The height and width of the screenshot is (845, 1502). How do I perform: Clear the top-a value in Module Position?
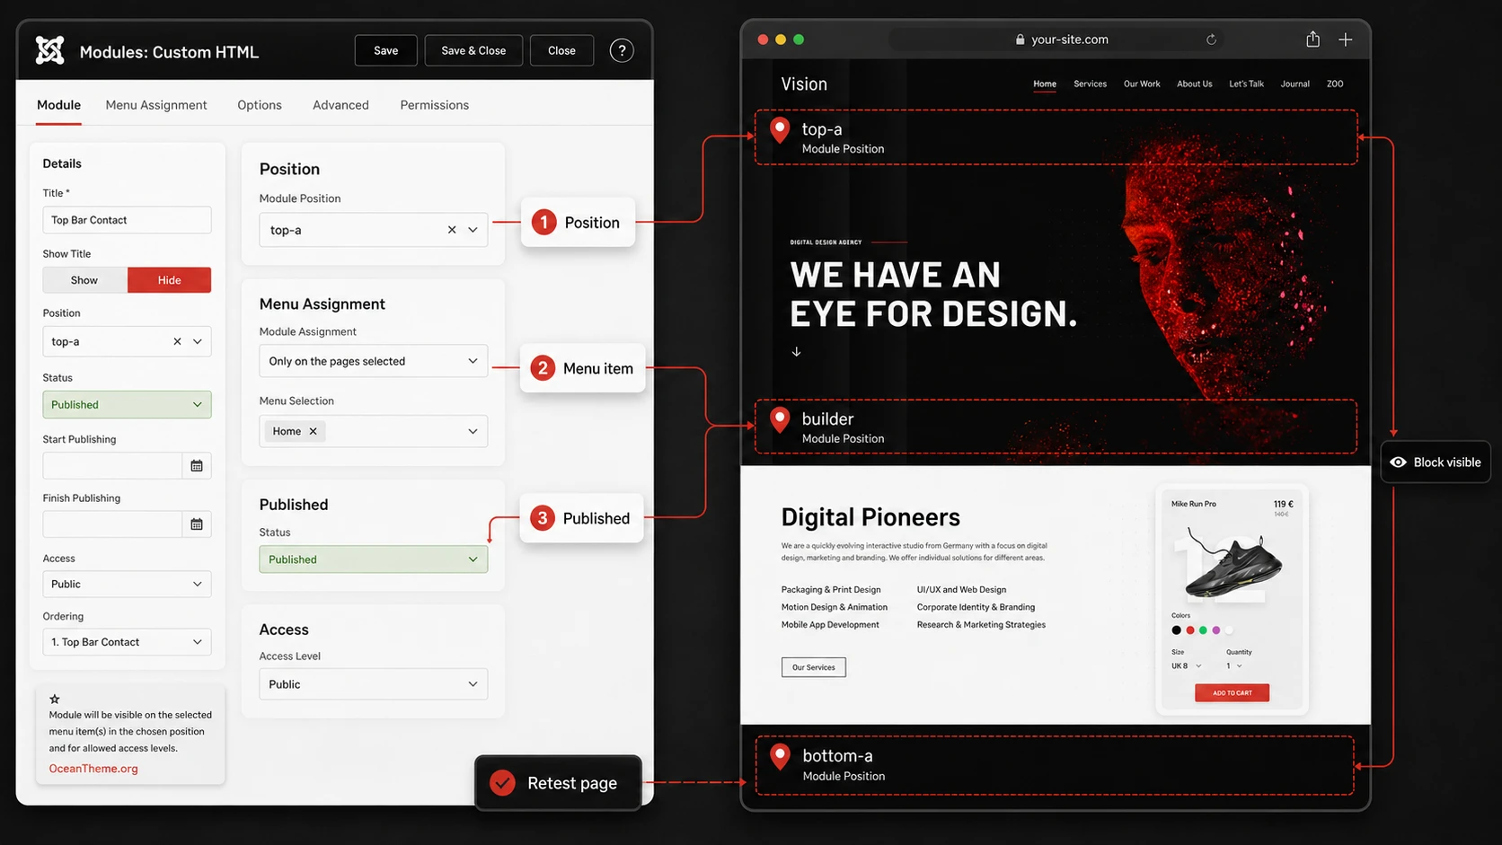pyautogui.click(x=452, y=230)
